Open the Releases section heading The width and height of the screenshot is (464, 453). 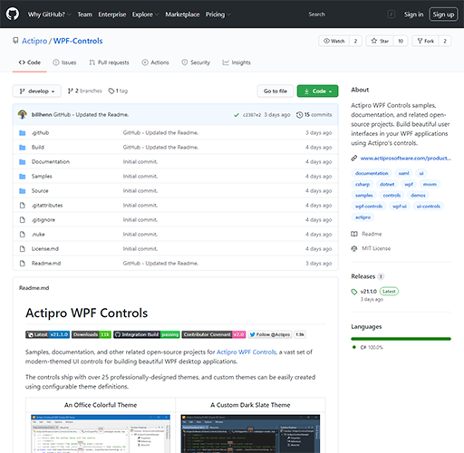362,276
